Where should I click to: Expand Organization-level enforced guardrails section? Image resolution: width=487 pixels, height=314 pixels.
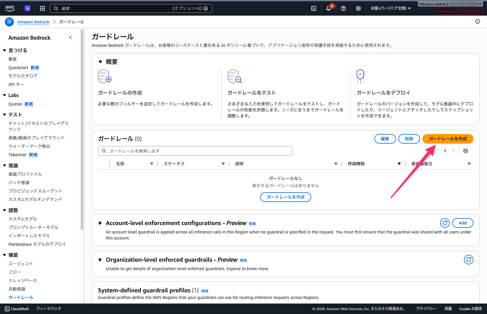(100, 260)
